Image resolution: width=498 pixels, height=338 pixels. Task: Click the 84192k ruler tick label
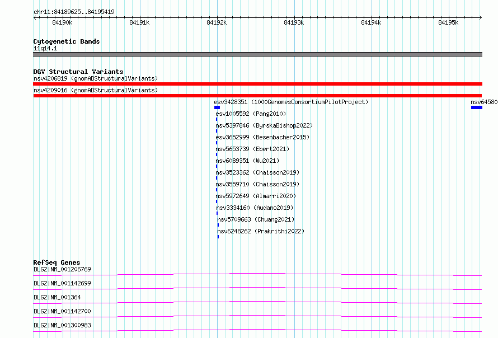coord(217,22)
